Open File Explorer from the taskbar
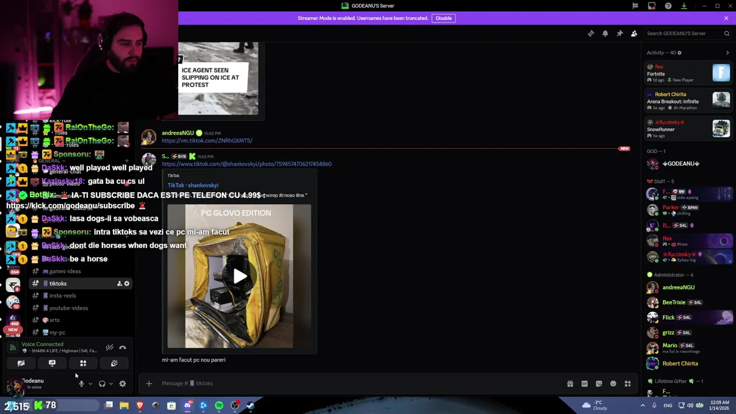736x414 pixels. click(124, 406)
